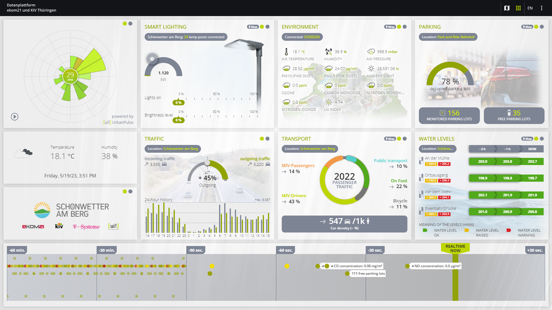Open Map badge in Water Levels panel
The image size is (552, 310).
click(x=527, y=139)
